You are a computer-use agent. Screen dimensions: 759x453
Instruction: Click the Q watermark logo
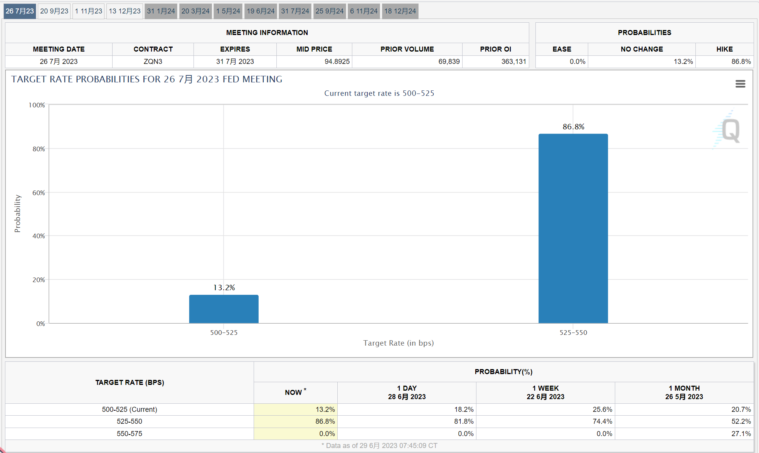(730, 131)
